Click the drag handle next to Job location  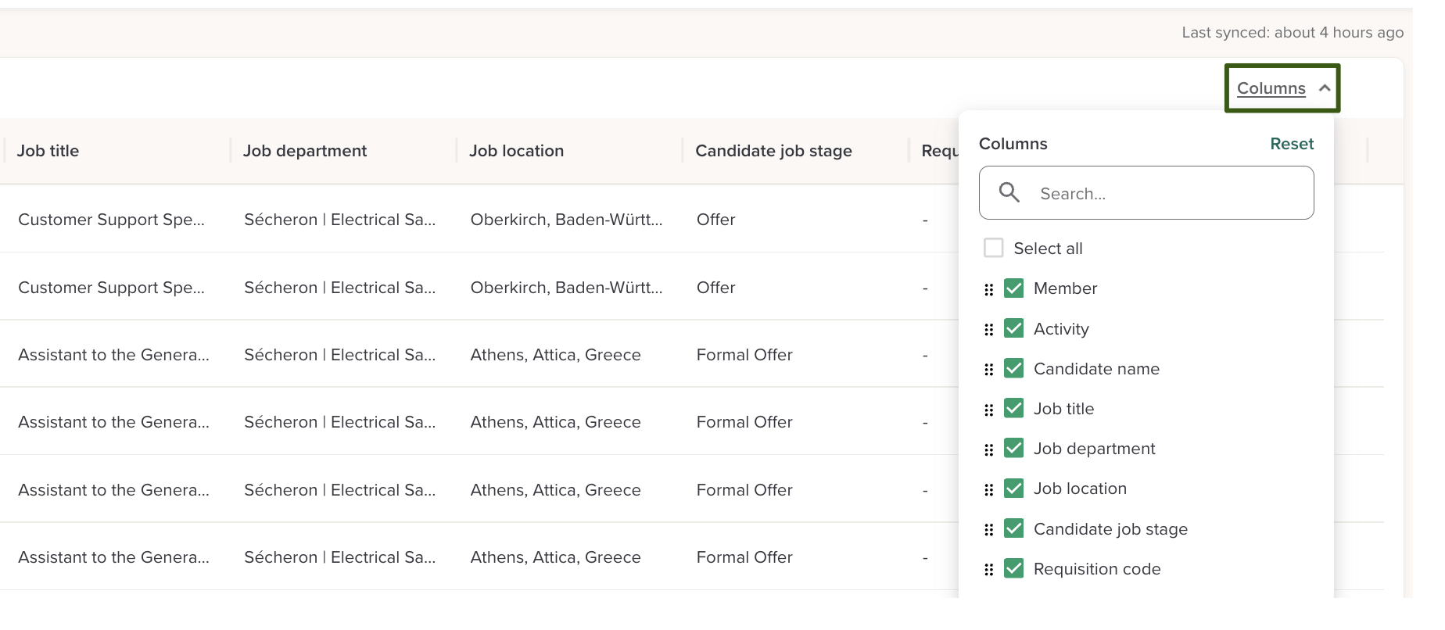[x=988, y=489]
